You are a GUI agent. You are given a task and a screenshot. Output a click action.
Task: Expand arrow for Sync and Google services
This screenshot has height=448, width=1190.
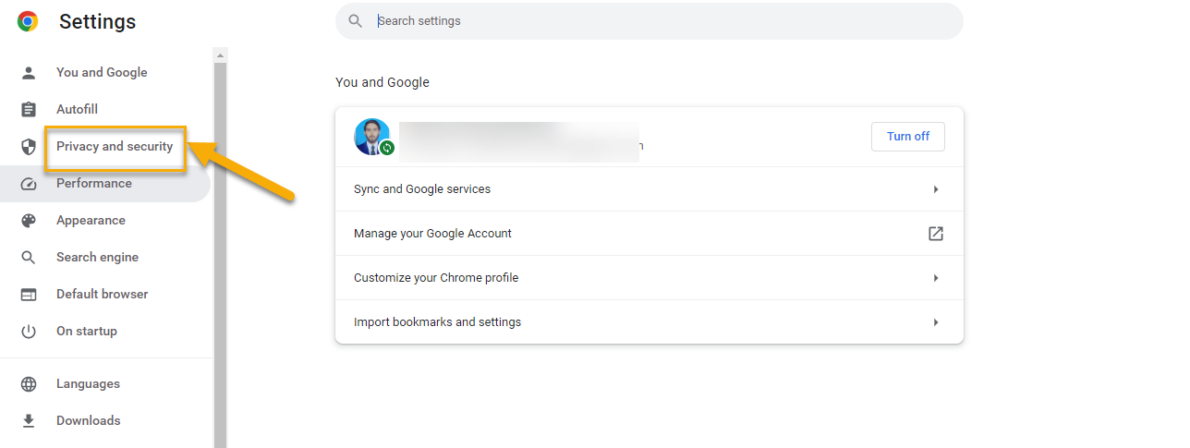click(936, 189)
